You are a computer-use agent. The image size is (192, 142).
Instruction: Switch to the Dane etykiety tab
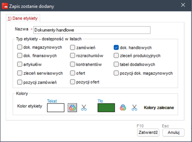[x=23, y=18]
